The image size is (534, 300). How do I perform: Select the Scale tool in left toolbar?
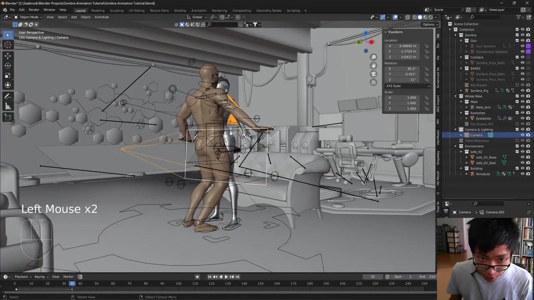pyautogui.click(x=8, y=75)
